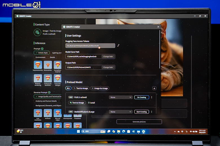The height and width of the screenshot is (146, 220).
Task: Click Start Creating for StableDiffusion3.5Large
Action: 142,112
